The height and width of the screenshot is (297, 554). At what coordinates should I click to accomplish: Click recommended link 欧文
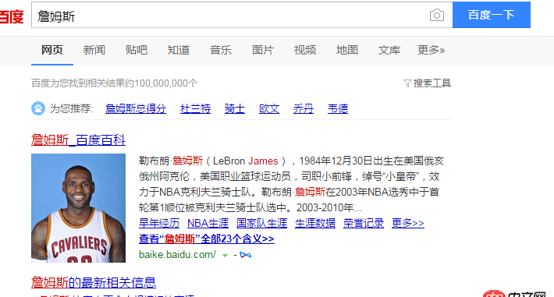(269, 108)
